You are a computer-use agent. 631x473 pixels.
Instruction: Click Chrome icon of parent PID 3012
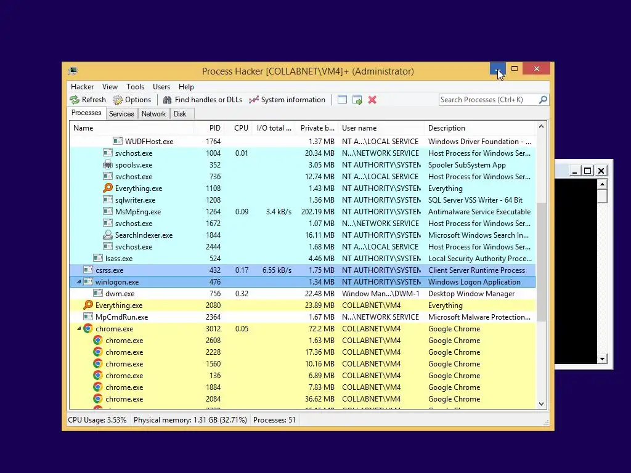click(88, 328)
